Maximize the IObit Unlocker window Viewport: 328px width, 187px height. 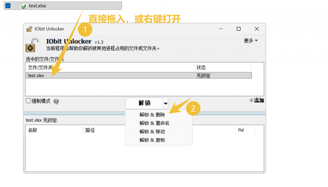click(239, 29)
